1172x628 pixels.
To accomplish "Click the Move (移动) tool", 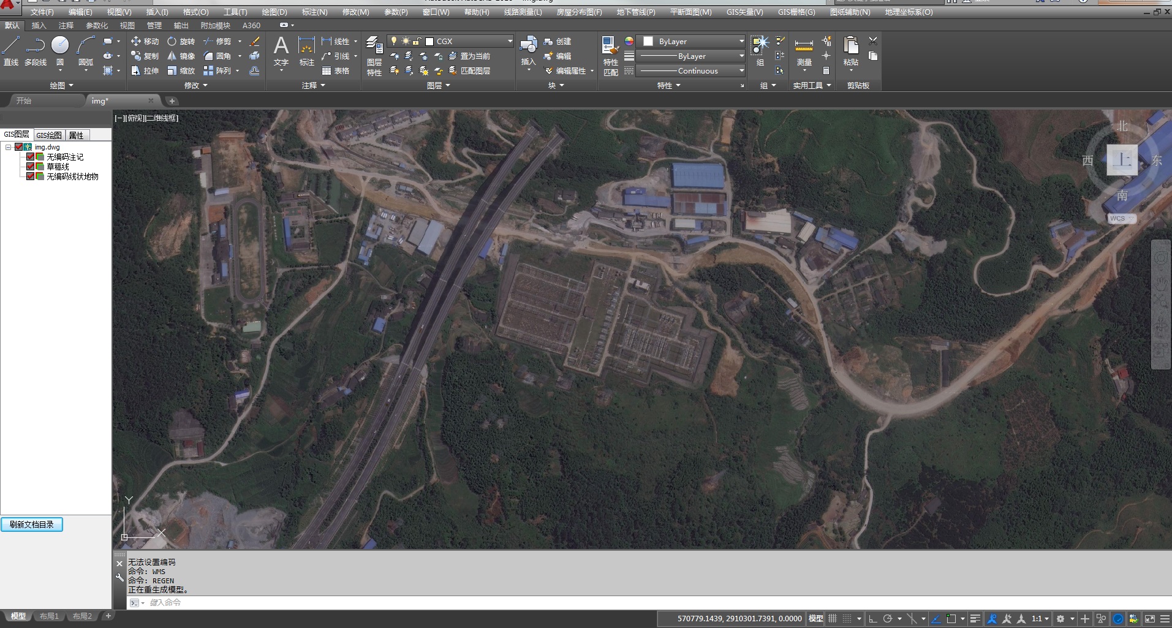I will point(145,41).
